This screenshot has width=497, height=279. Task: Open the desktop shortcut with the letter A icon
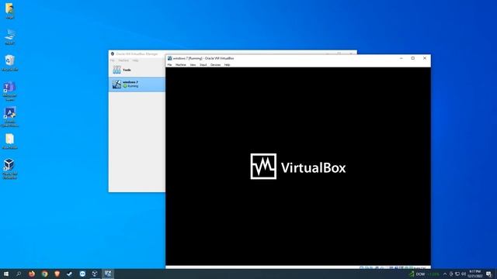coord(10,117)
